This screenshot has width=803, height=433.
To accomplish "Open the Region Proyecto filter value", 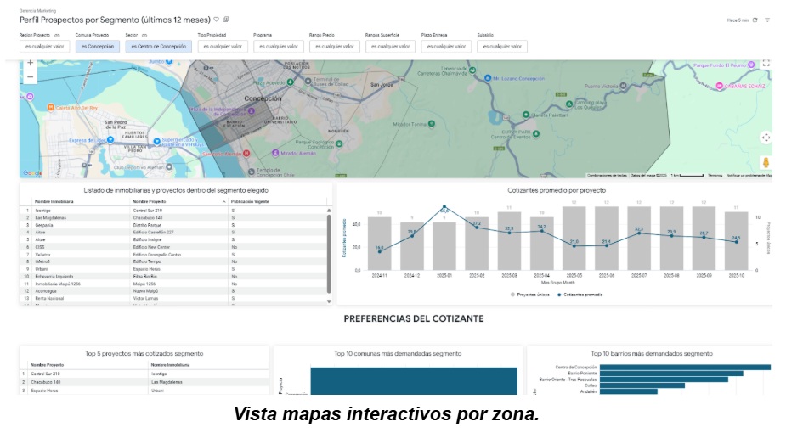I will point(44,47).
